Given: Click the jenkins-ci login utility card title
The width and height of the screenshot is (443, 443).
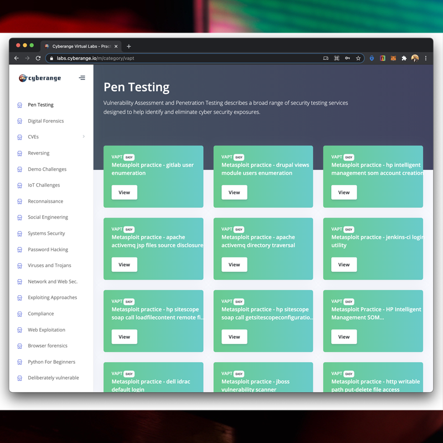Looking at the screenshot, I should pyautogui.click(x=377, y=241).
